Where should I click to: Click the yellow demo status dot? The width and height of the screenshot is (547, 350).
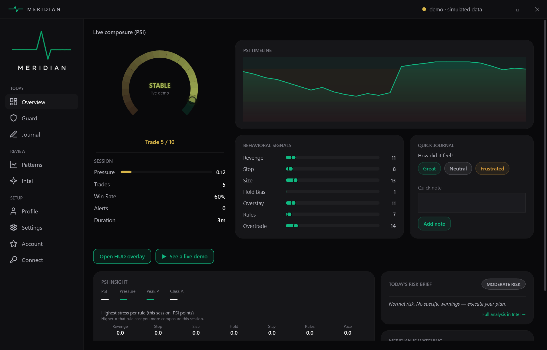[424, 9]
